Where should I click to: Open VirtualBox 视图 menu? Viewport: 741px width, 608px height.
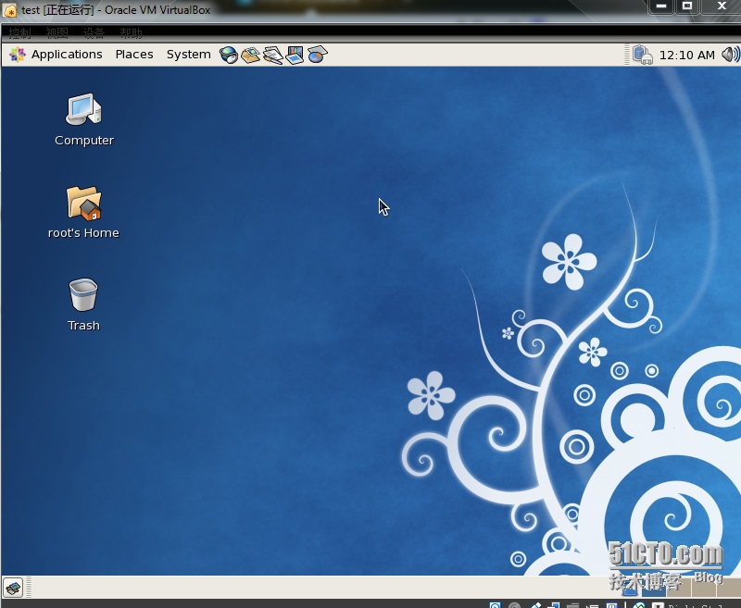[57, 33]
